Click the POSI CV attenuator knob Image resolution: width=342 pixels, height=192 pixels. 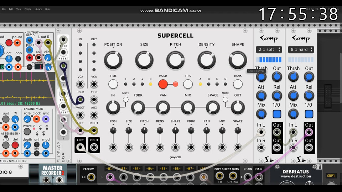click(113, 130)
